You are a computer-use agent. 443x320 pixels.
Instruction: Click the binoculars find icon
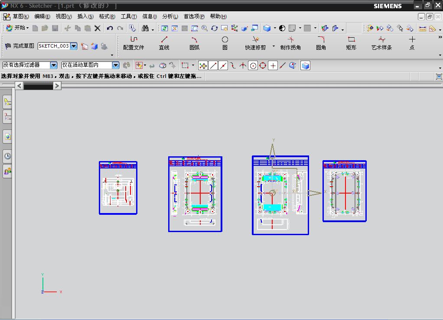click(x=145, y=28)
